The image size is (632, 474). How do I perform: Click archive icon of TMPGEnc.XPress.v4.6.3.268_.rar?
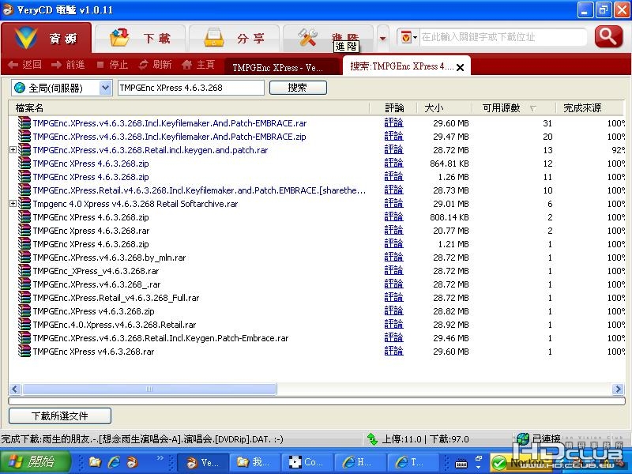(x=24, y=284)
